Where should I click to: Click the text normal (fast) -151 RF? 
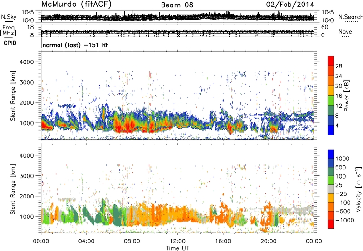coord(76,45)
